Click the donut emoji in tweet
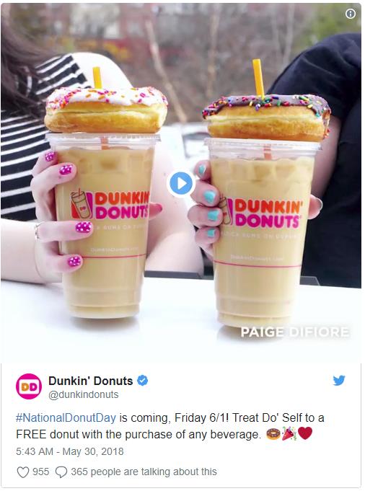 [x=273, y=434]
